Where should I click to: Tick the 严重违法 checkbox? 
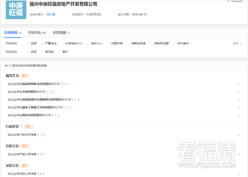point(42,43)
